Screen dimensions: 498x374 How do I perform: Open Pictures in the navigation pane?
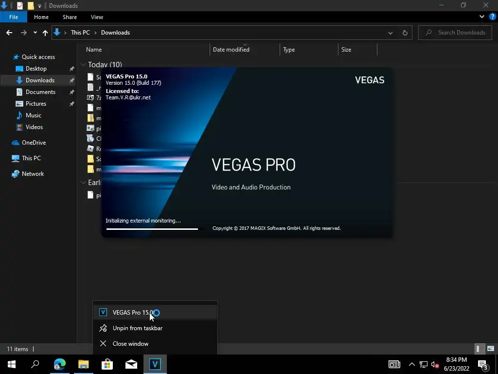click(36, 104)
